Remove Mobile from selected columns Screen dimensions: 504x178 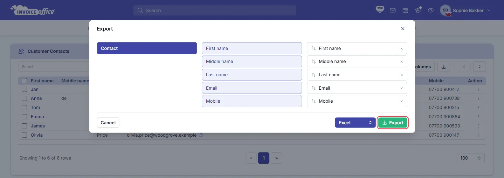[x=401, y=101]
